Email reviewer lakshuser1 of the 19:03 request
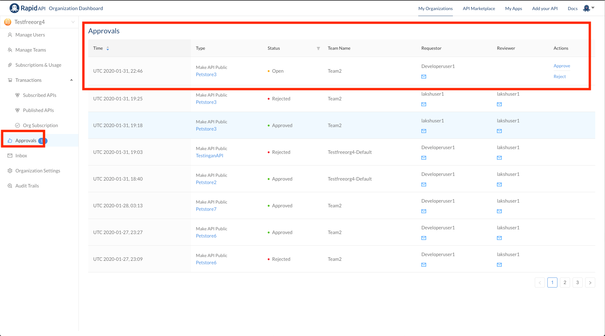605x336 pixels. click(499, 158)
